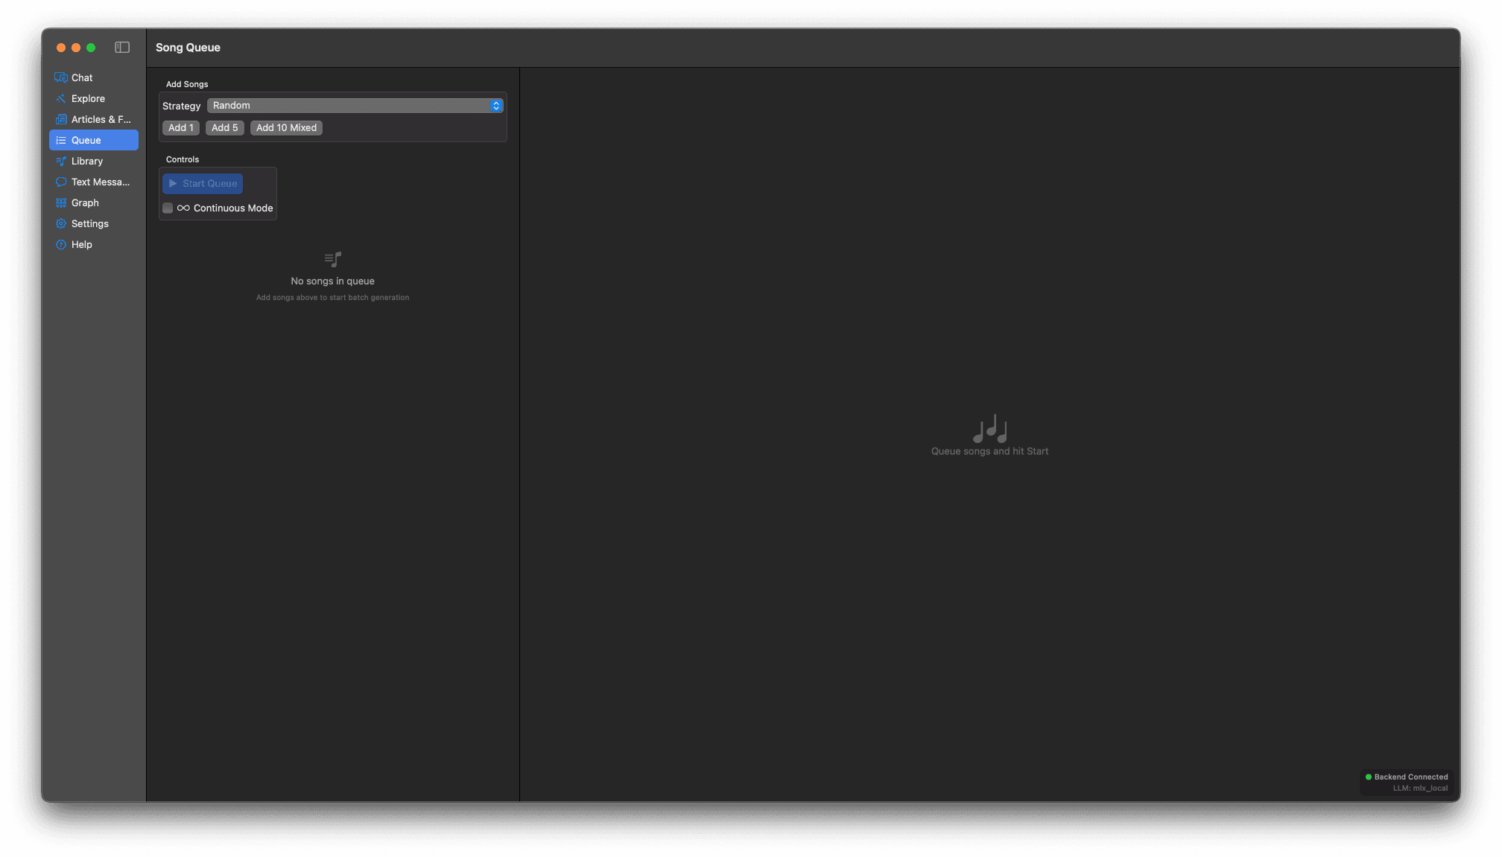Click the green backend status dot
Screen dimensions: 1502x857
point(1368,777)
